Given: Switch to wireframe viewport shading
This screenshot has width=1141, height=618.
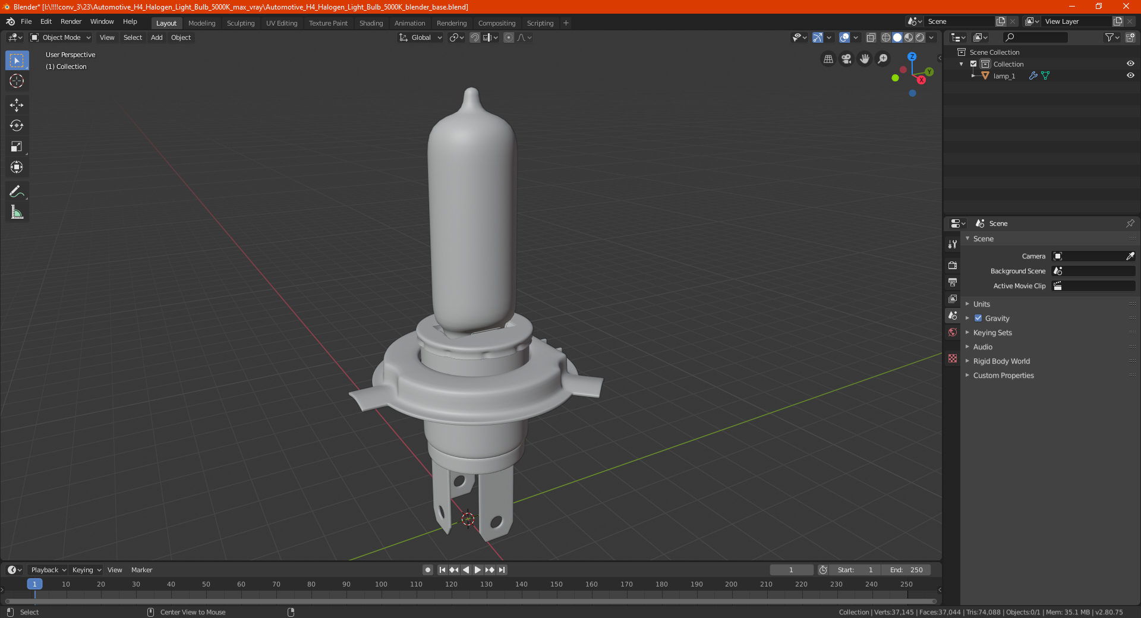Looking at the screenshot, I should [x=886, y=37].
